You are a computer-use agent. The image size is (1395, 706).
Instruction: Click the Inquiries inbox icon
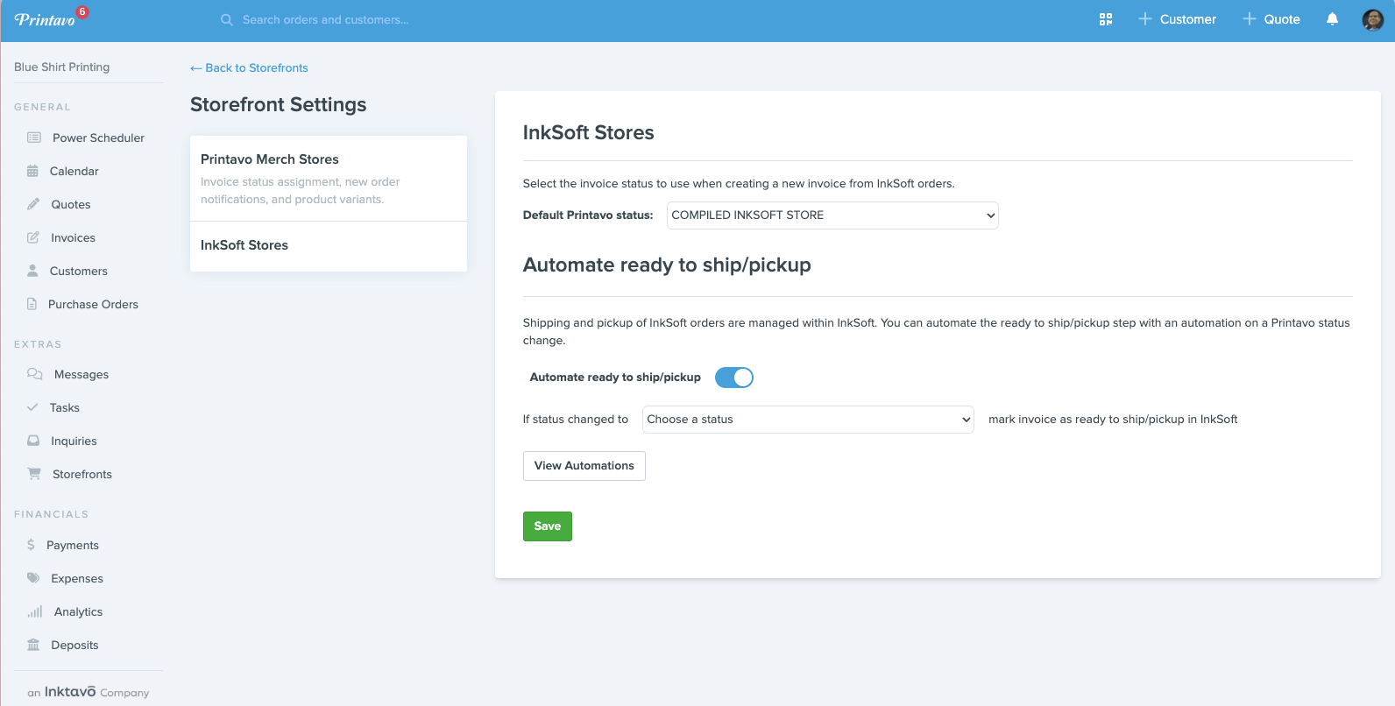33,441
